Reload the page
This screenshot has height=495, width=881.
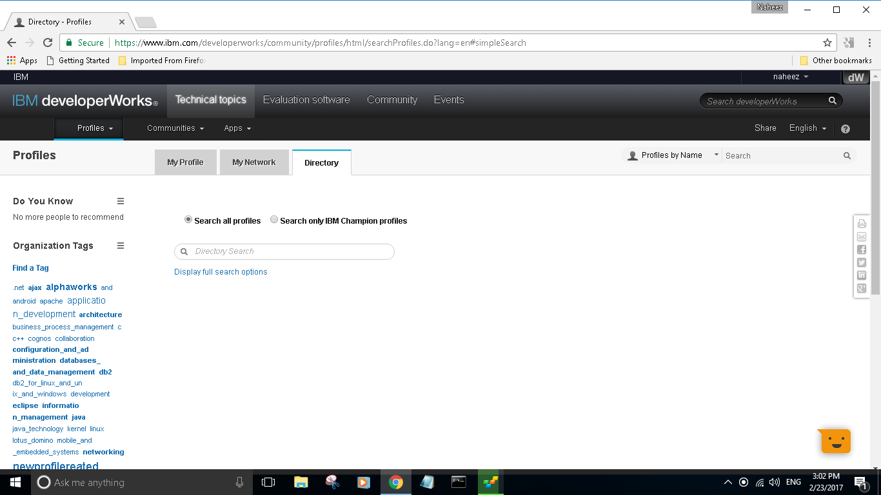48,43
